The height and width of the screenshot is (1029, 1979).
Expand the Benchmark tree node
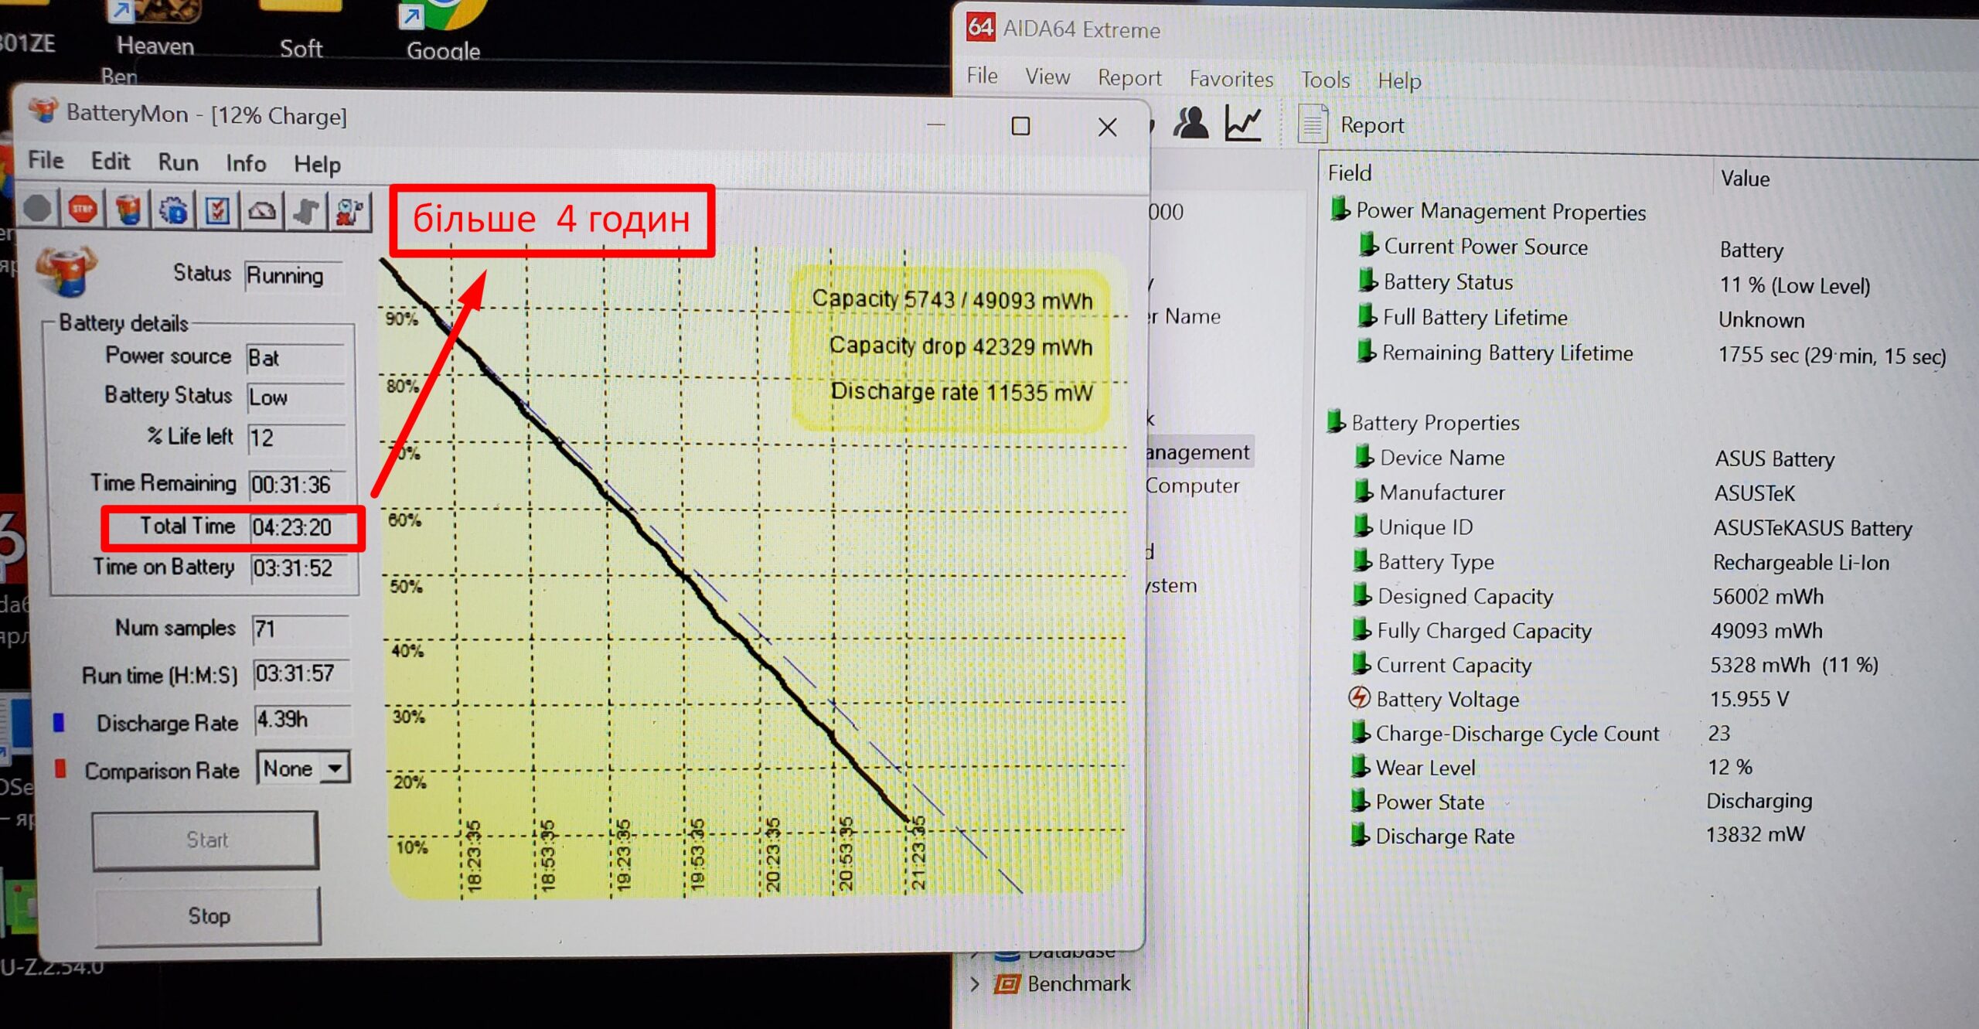[x=975, y=984]
